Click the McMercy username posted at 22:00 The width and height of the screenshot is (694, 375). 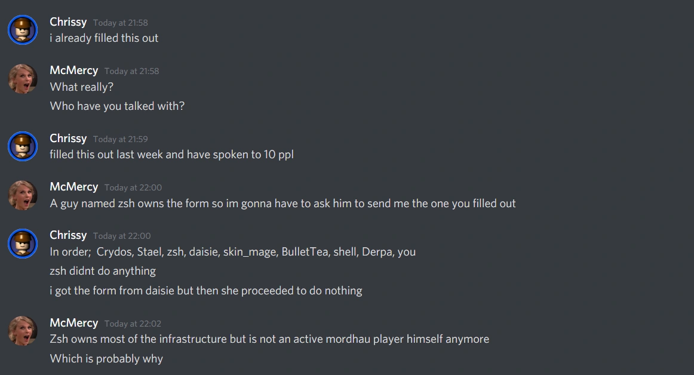[x=74, y=187]
